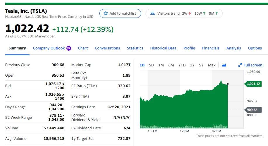The width and height of the screenshot is (268, 146).
Task: Click the visitors trend people icon
Action: [x=153, y=13]
